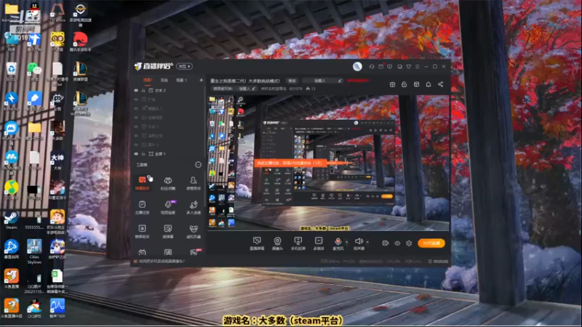Switch to the first scene tab
Viewport: 582px width, 327px height.
coord(148,80)
